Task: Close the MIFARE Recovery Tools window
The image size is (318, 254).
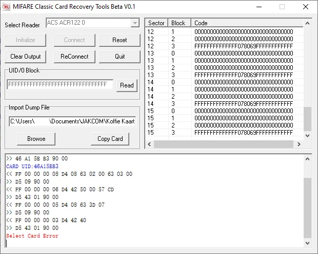Action: point(306,7)
